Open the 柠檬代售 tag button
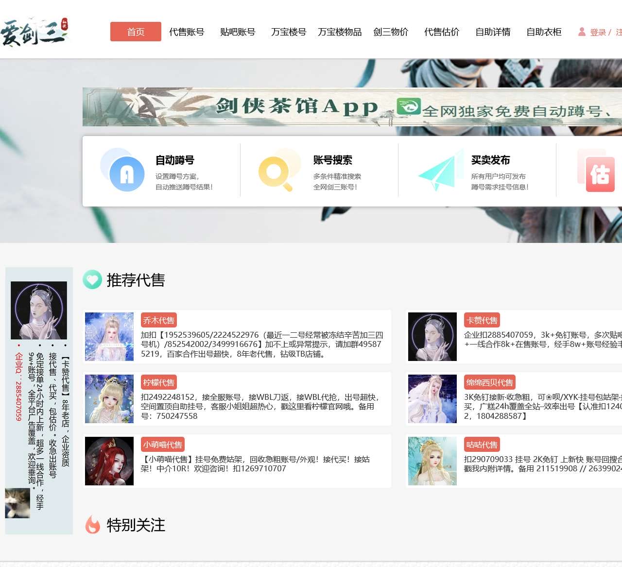622x567 pixels. coord(158,382)
